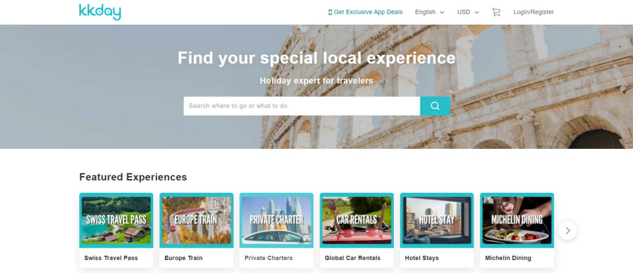
Task: Click 'Europe Train' caption text
Action: coord(183,258)
